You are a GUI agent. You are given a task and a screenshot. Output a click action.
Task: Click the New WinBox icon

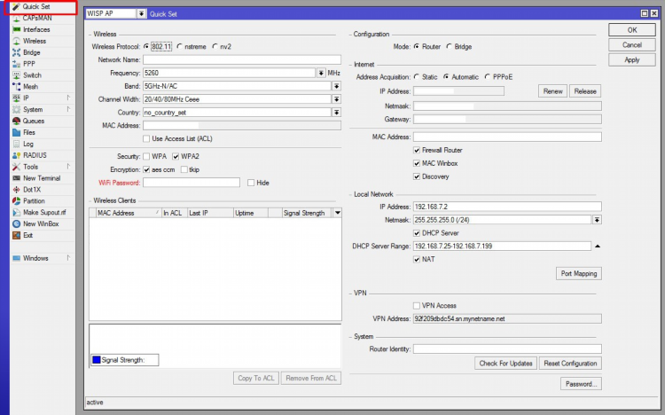(16, 224)
